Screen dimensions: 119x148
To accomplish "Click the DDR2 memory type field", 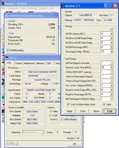I will [x=78, y=20].
